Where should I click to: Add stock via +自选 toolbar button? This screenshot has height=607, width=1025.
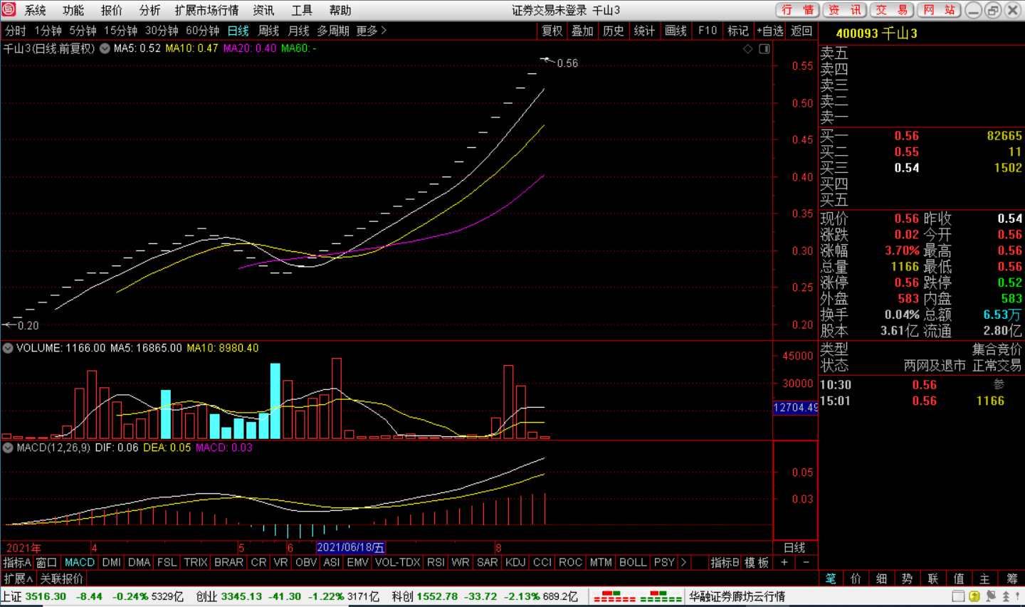click(x=770, y=31)
